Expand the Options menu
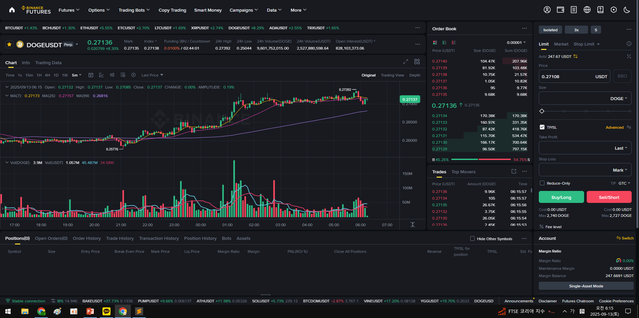The image size is (639, 318). [99, 10]
